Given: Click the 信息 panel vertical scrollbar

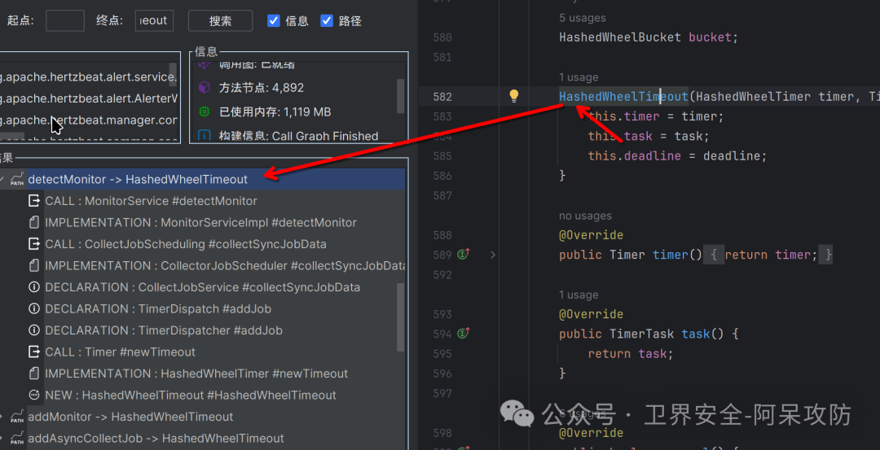Looking at the screenshot, I should [x=400, y=96].
